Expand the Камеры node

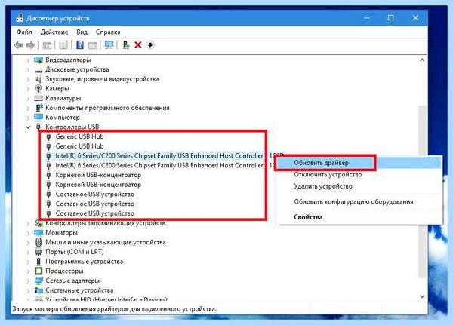tap(28, 89)
